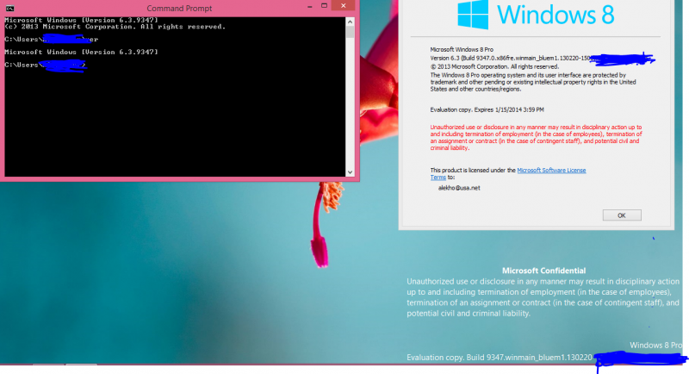Click the Version 6.3 Build 9347 line

coord(510,59)
